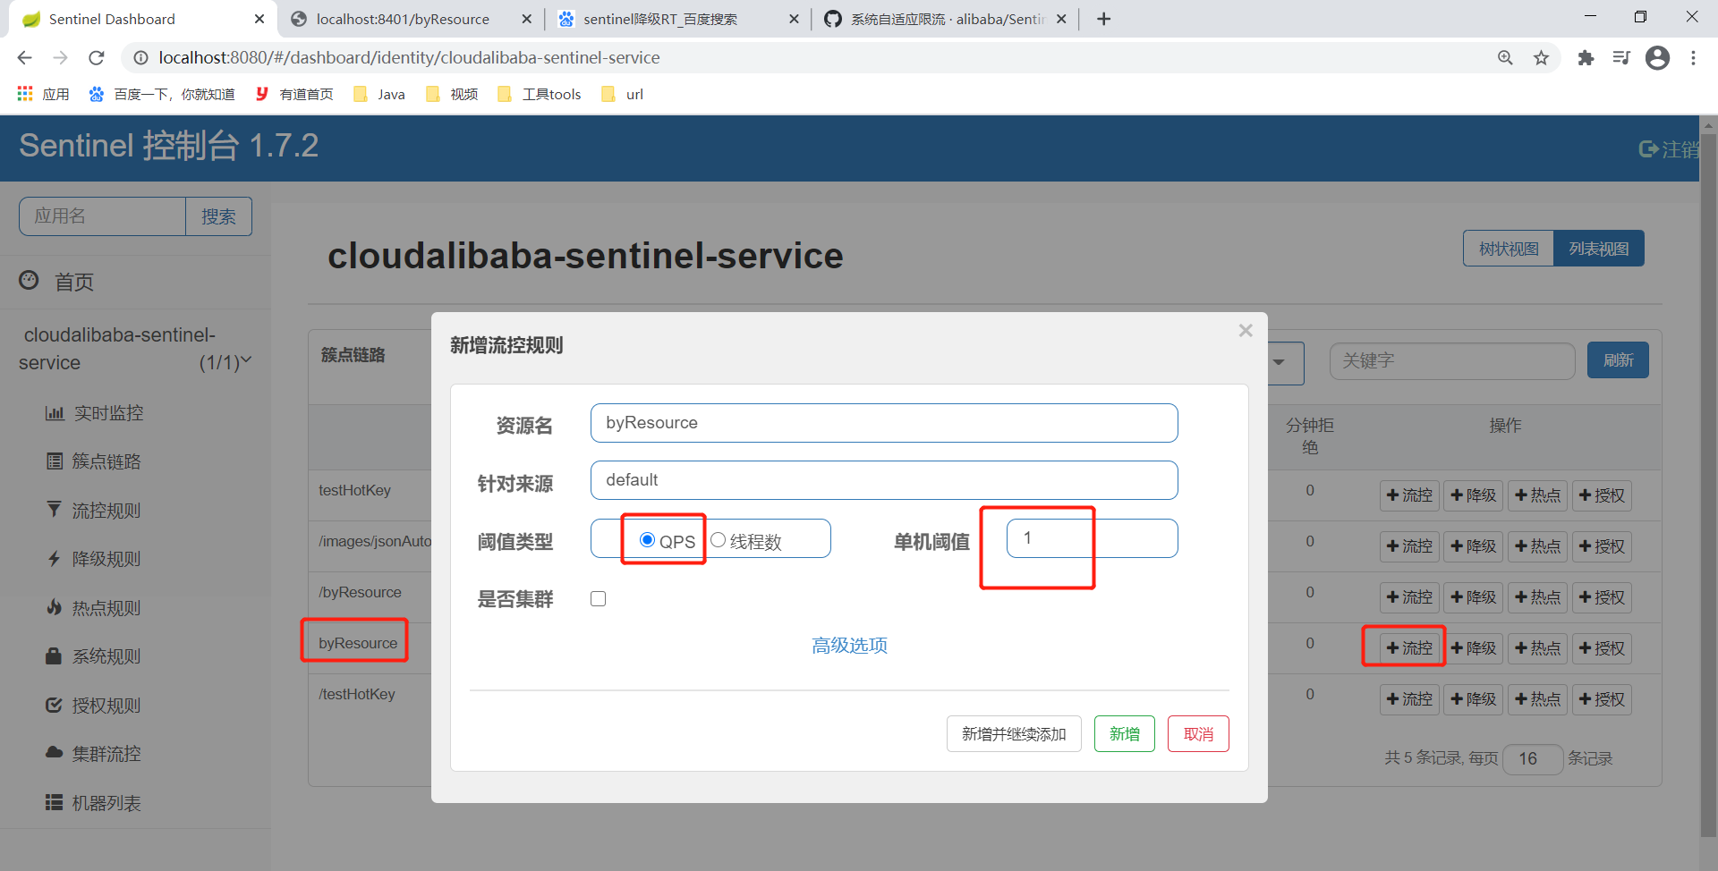
Task: Click the red 取消 cancel button
Action: (1198, 733)
